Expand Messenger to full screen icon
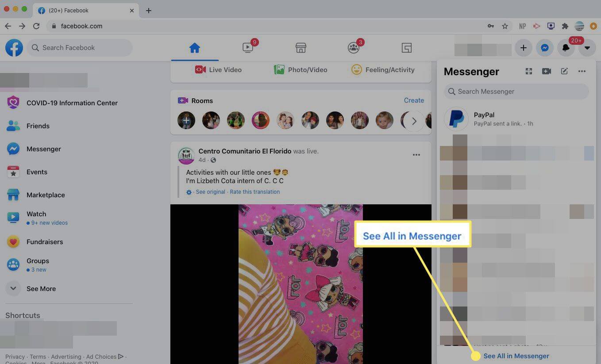Screen dimensions: 601x364 (x=529, y=71)
